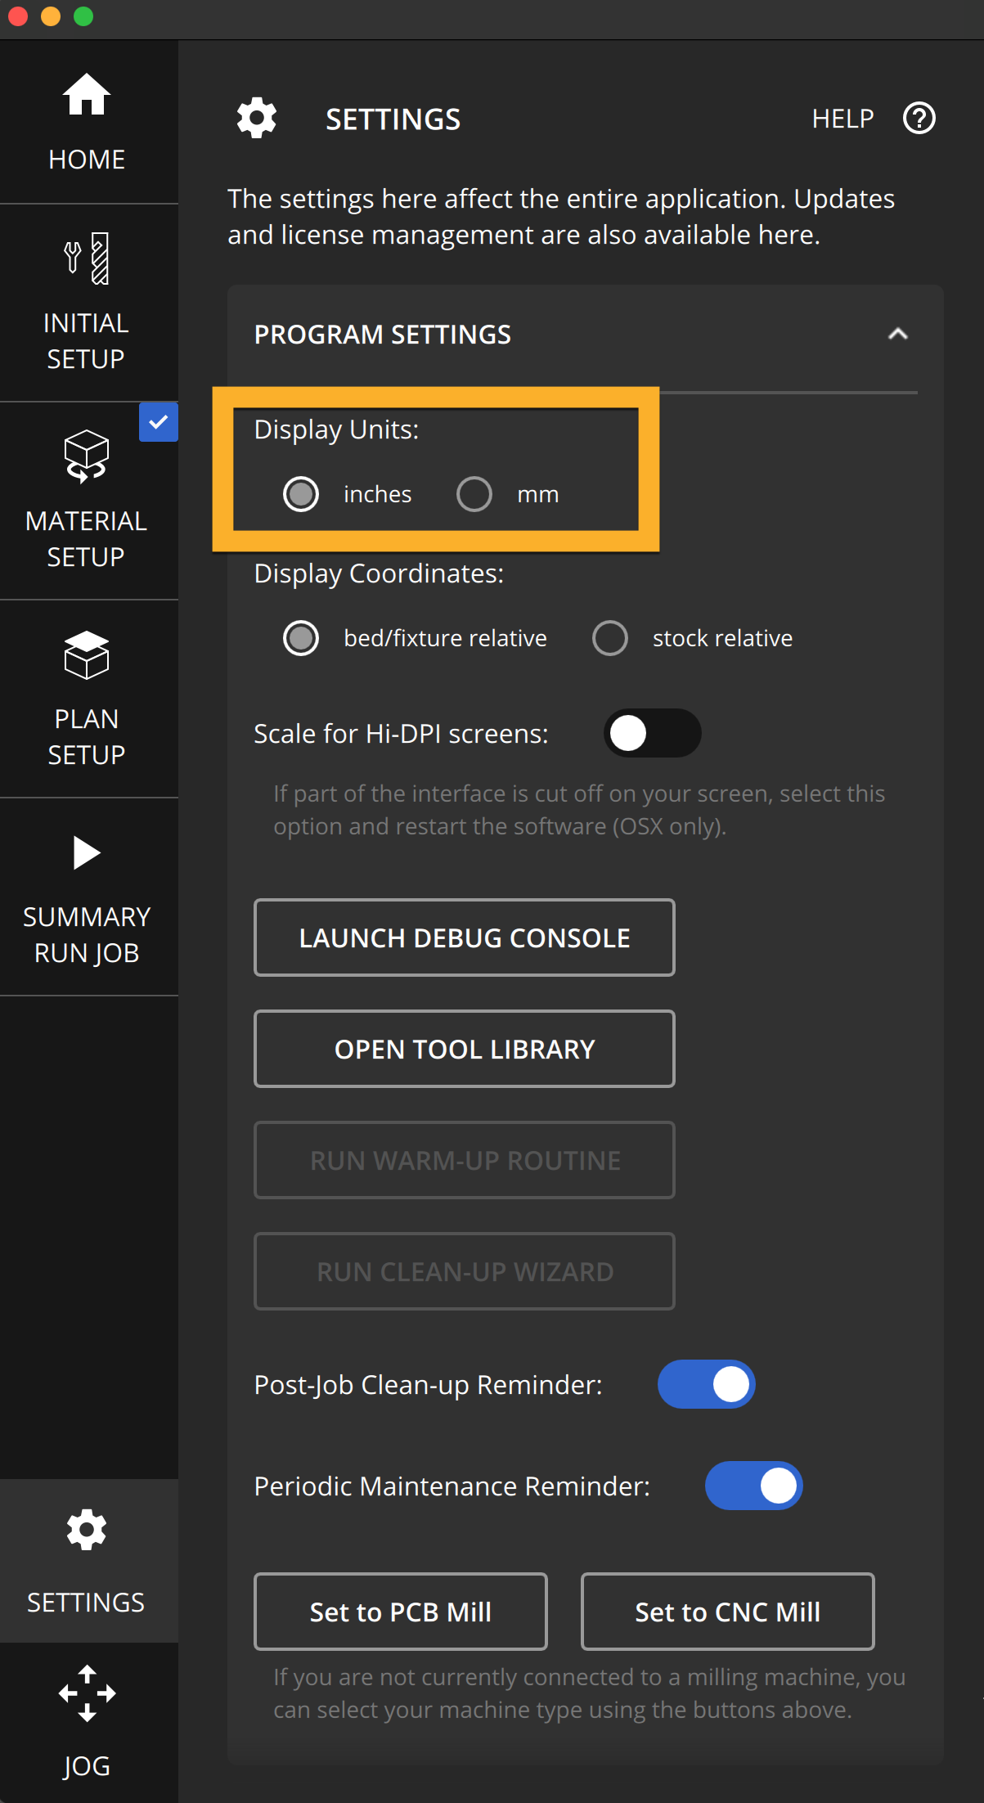Open the JOG label in the sidebar

pyautogui.click(x=87, y=1766)
